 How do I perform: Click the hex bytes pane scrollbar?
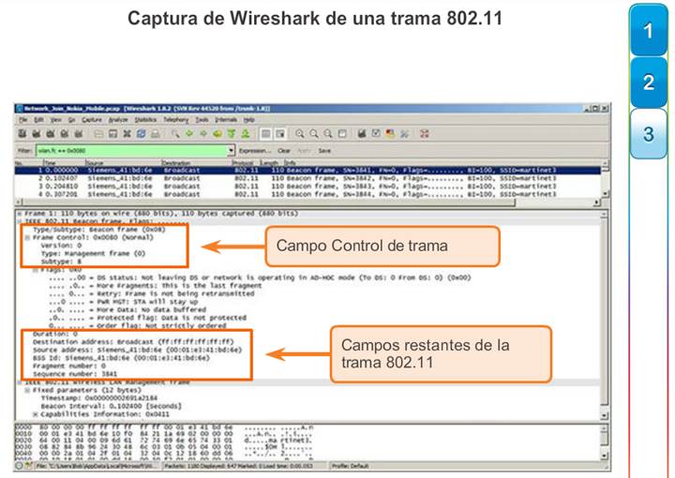pos(605,442)
